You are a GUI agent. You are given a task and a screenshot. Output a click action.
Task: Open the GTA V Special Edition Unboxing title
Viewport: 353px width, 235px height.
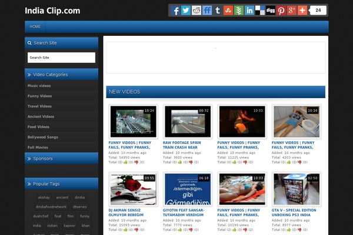[x=294, y=213]
